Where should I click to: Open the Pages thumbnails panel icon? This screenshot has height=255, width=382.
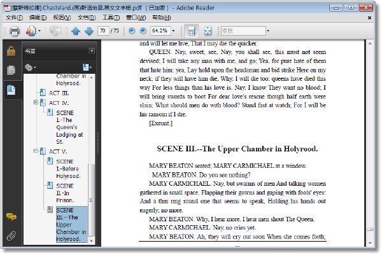click(x=11, y=71)
